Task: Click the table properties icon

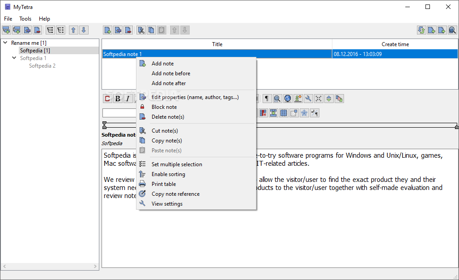Action: (x=294, y=113)
